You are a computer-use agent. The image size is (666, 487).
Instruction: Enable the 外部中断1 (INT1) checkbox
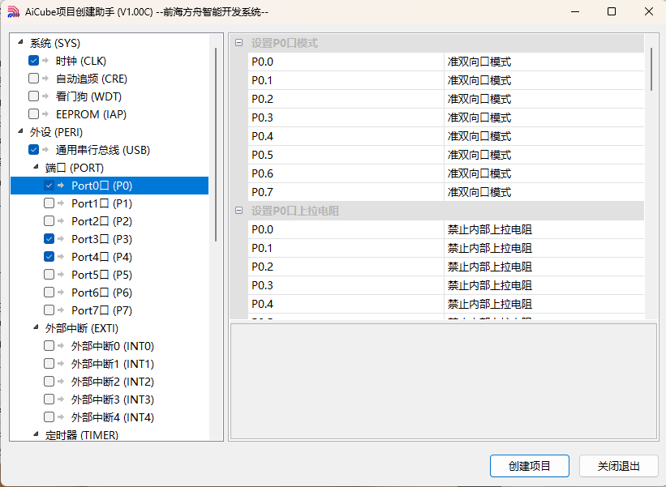tap(49, 364)
